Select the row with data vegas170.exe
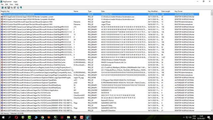 100,24
